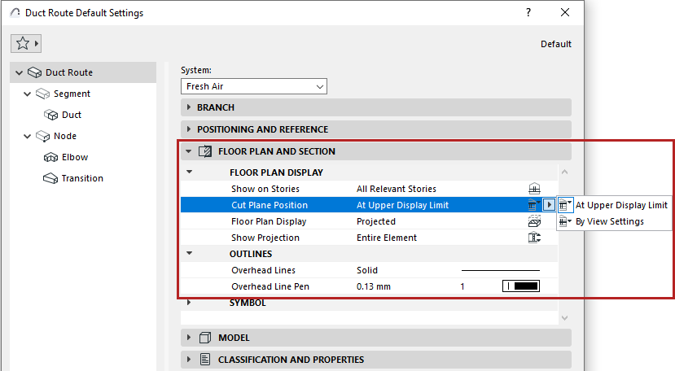Image resolution: width=675 pixels, height=371 pixels.
Task: Select the Duct Route tree item
Action: pos(83,72)
